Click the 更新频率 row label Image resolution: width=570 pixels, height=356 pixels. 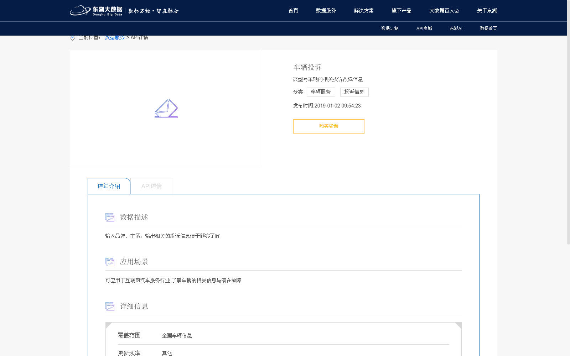pos(129,353)
